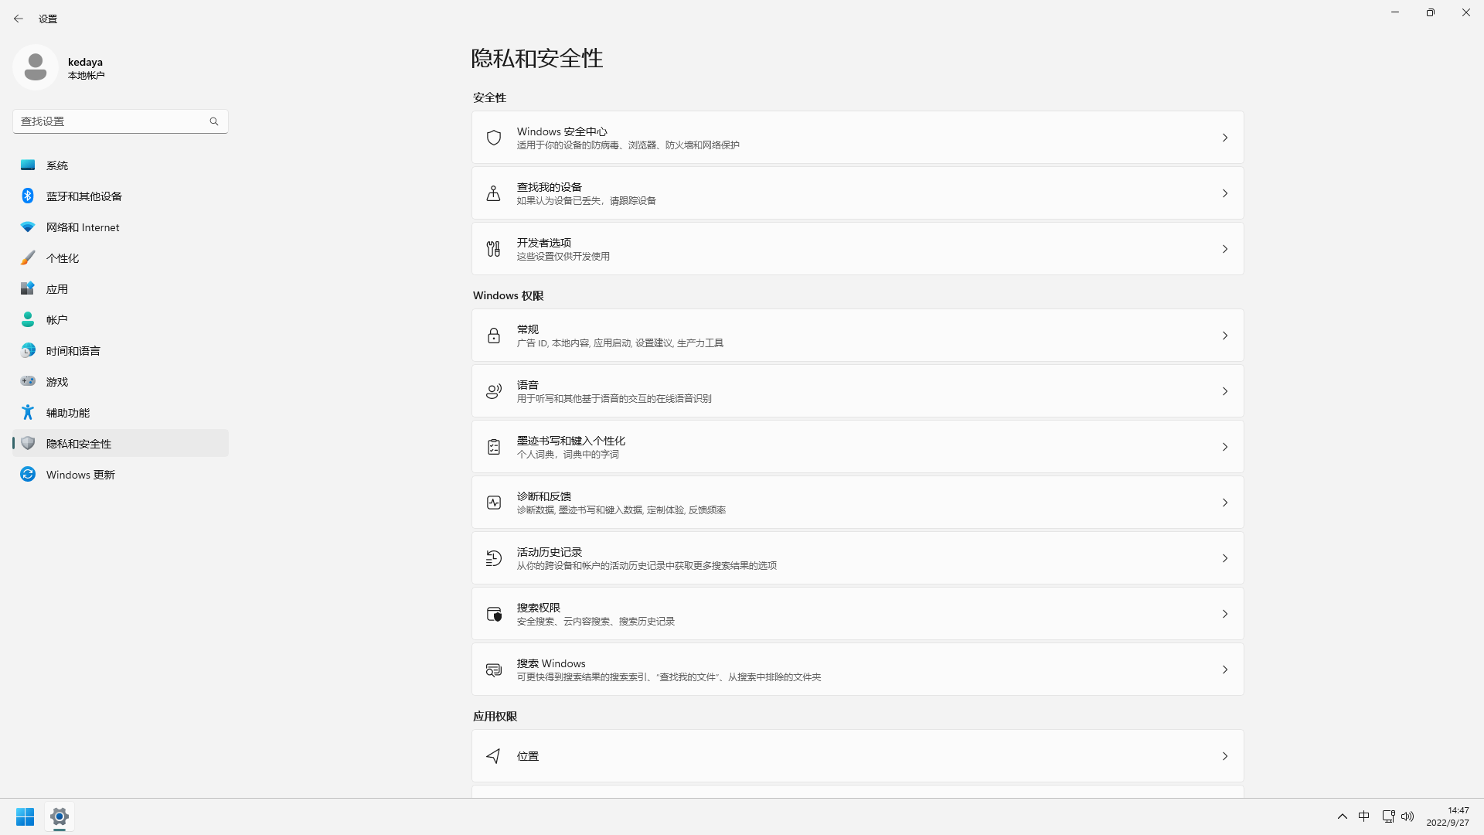1484x835 pixels.
Task: Open Windows 更新 in the sidebar
Action: tap(80, 475)
